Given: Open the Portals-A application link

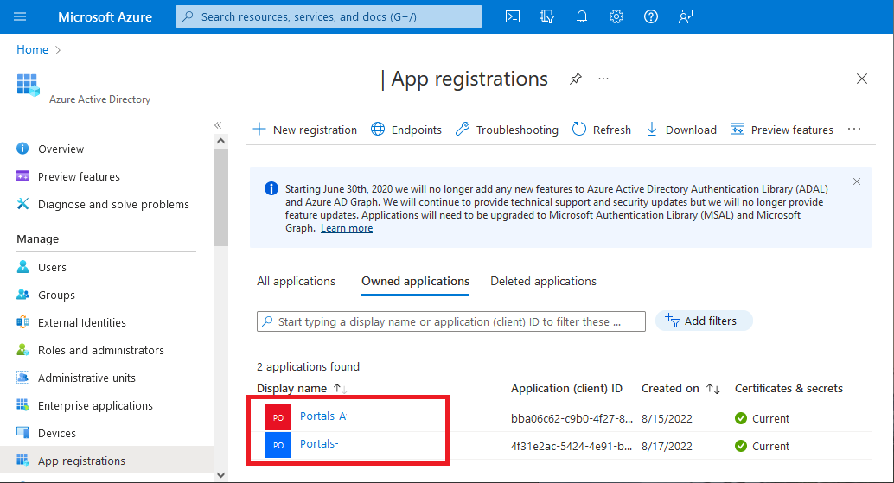Looking at the screenshot, I should point(323,416).
